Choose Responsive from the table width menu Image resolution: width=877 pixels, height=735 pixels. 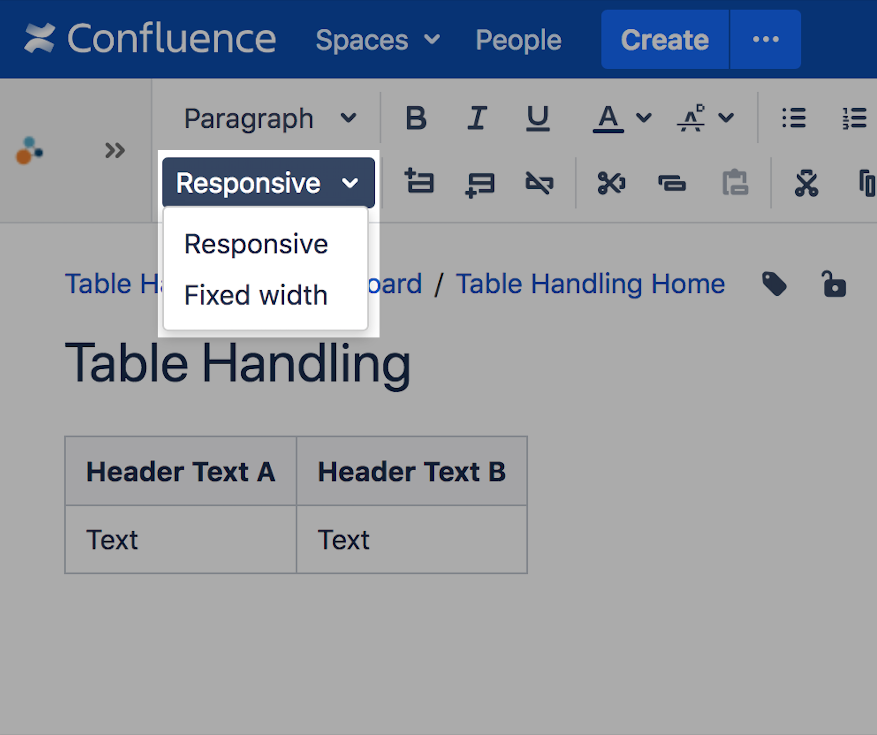click(256, 244)
